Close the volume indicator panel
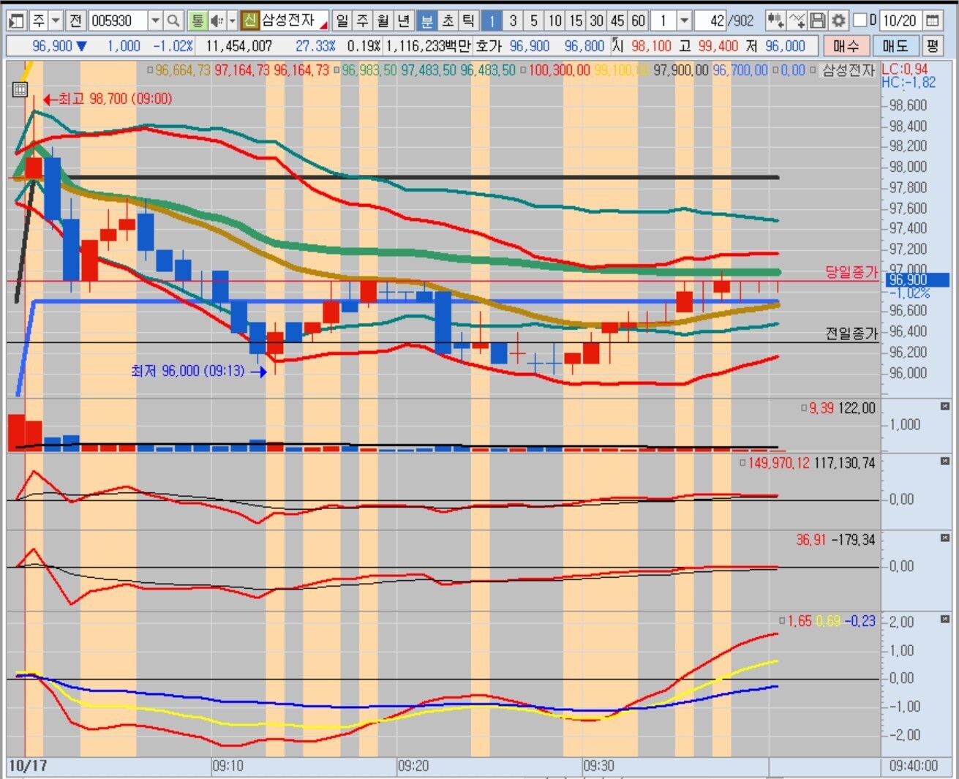Image resolution: width=959 pixels, height=779 pixels. click(x=945, y=406)
